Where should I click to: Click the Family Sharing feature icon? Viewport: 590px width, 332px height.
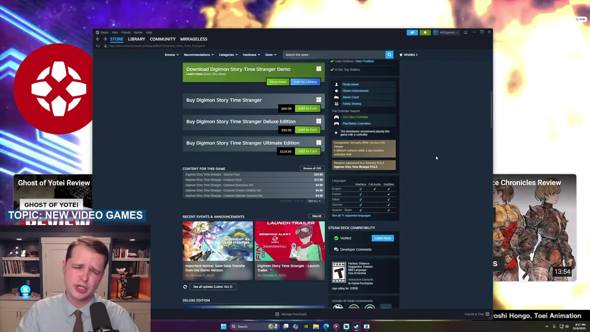pyautogui.click(x=336, y=104)
